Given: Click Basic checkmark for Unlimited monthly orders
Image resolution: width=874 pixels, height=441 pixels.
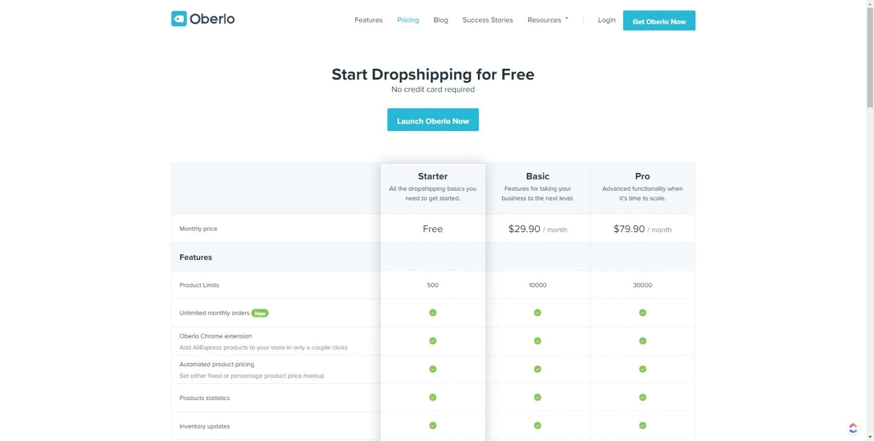Looking at the screenshot, I should point(538,313).
